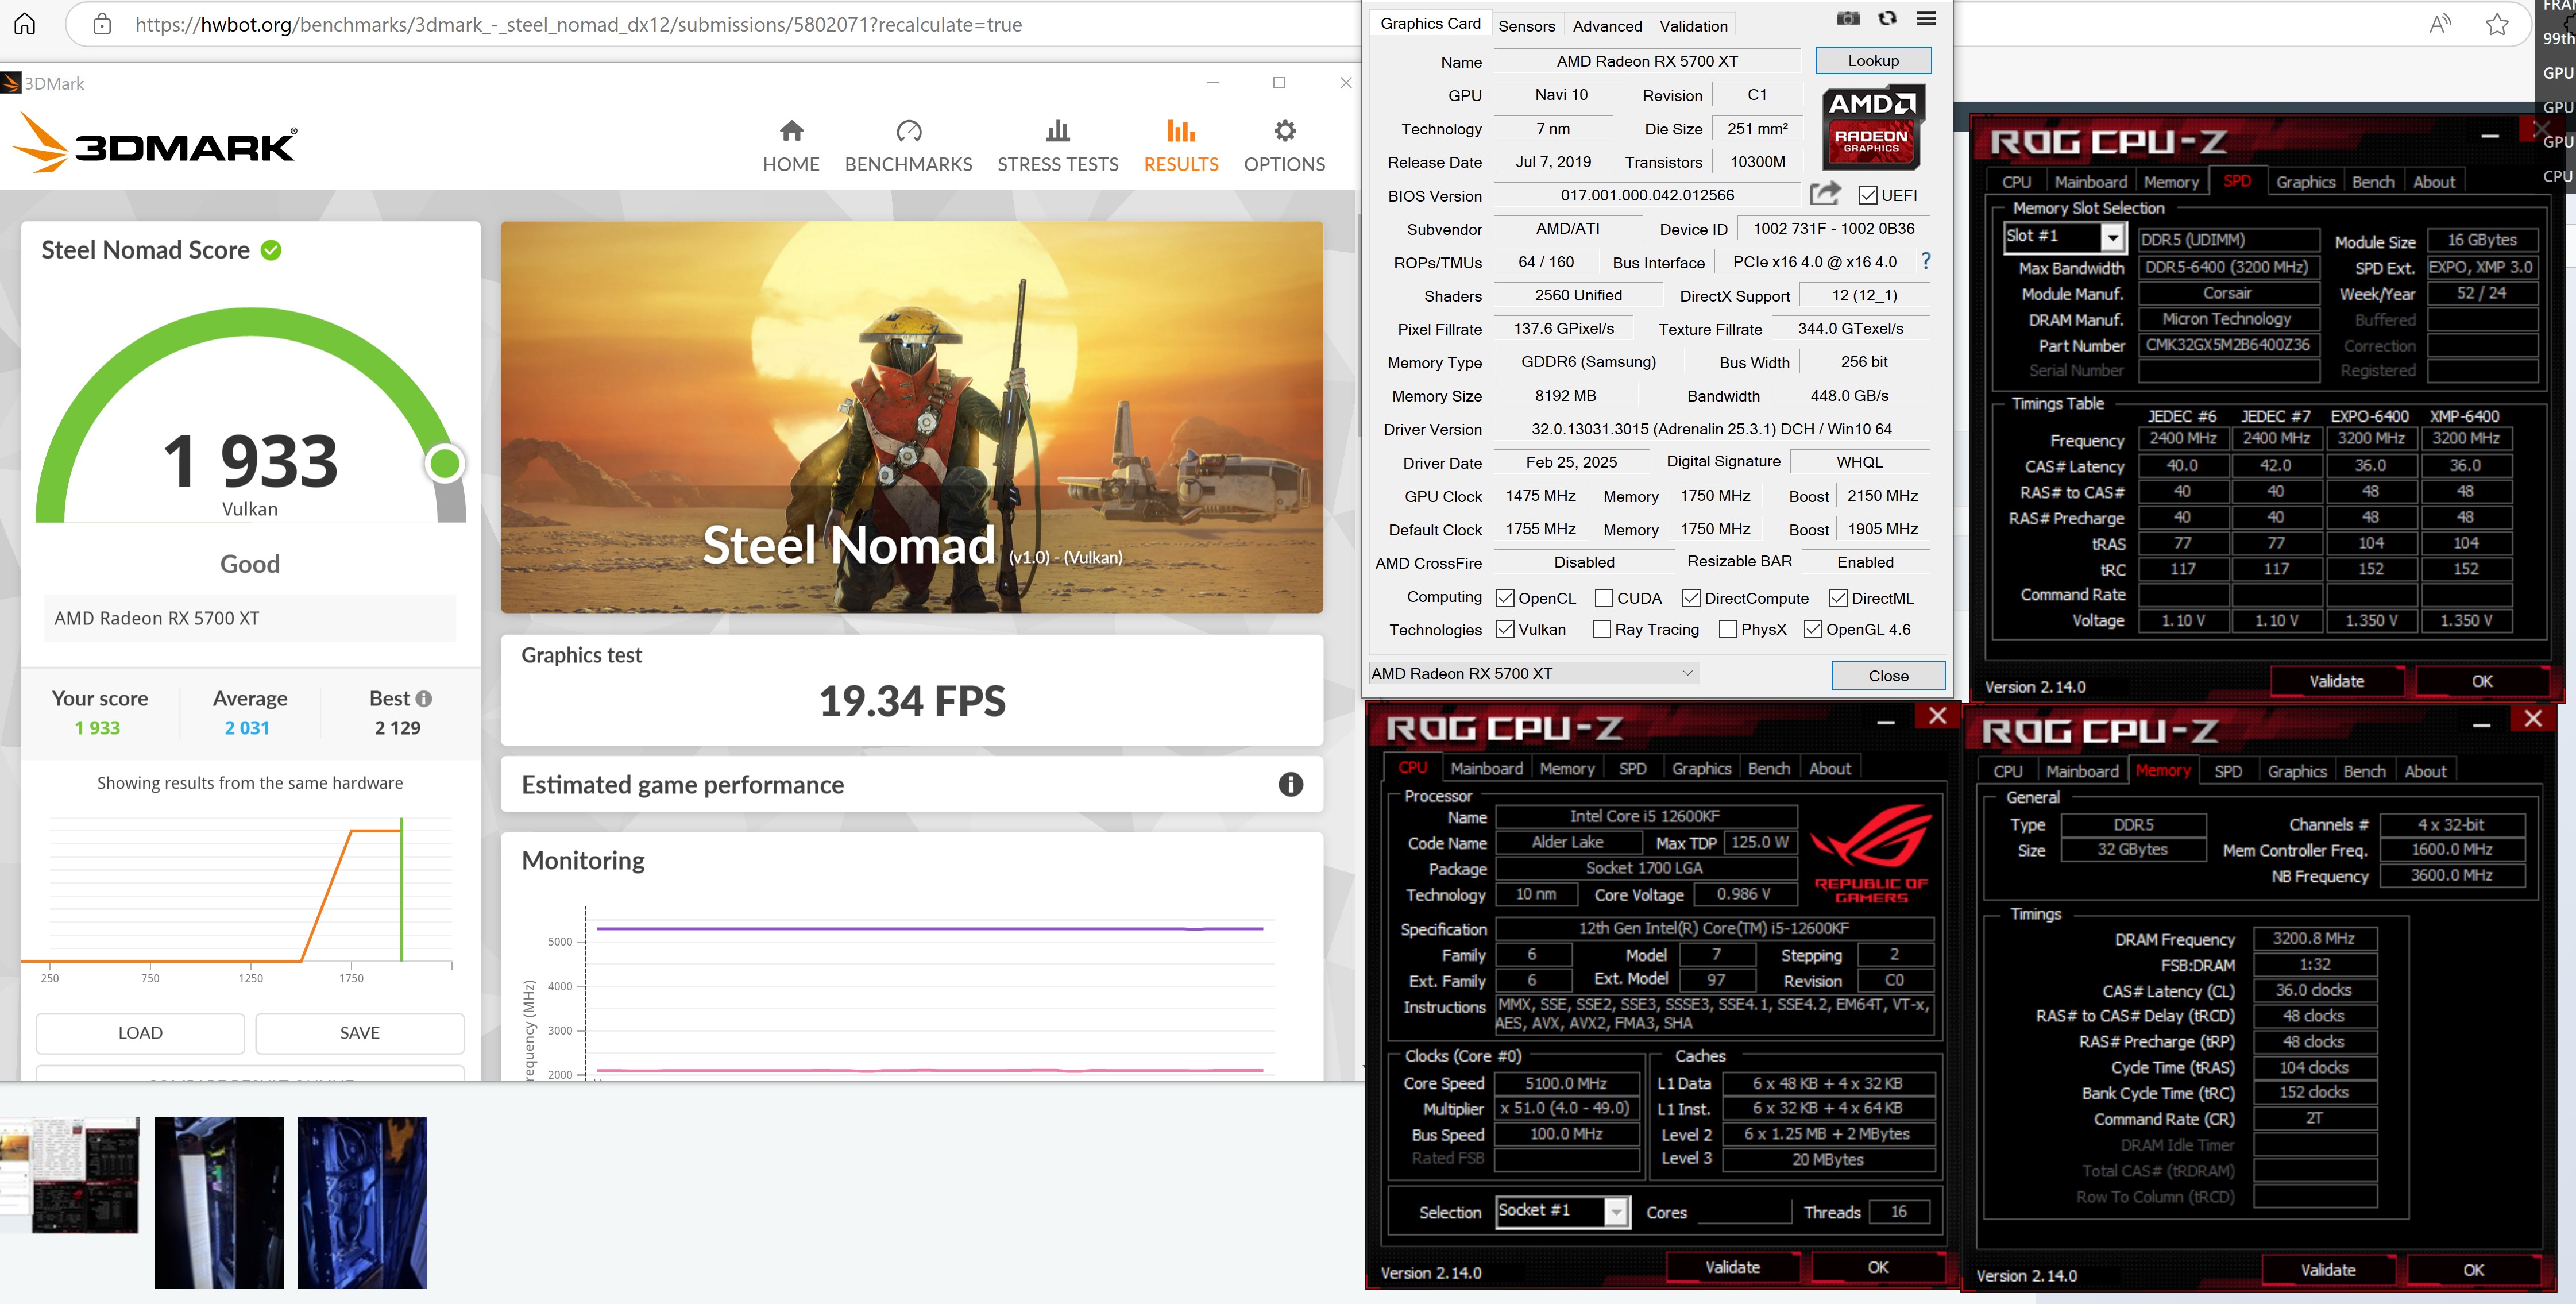Open 3DMark STRESS TESTS icon
The image size is (2576, 1304).
click(1057, 131)
